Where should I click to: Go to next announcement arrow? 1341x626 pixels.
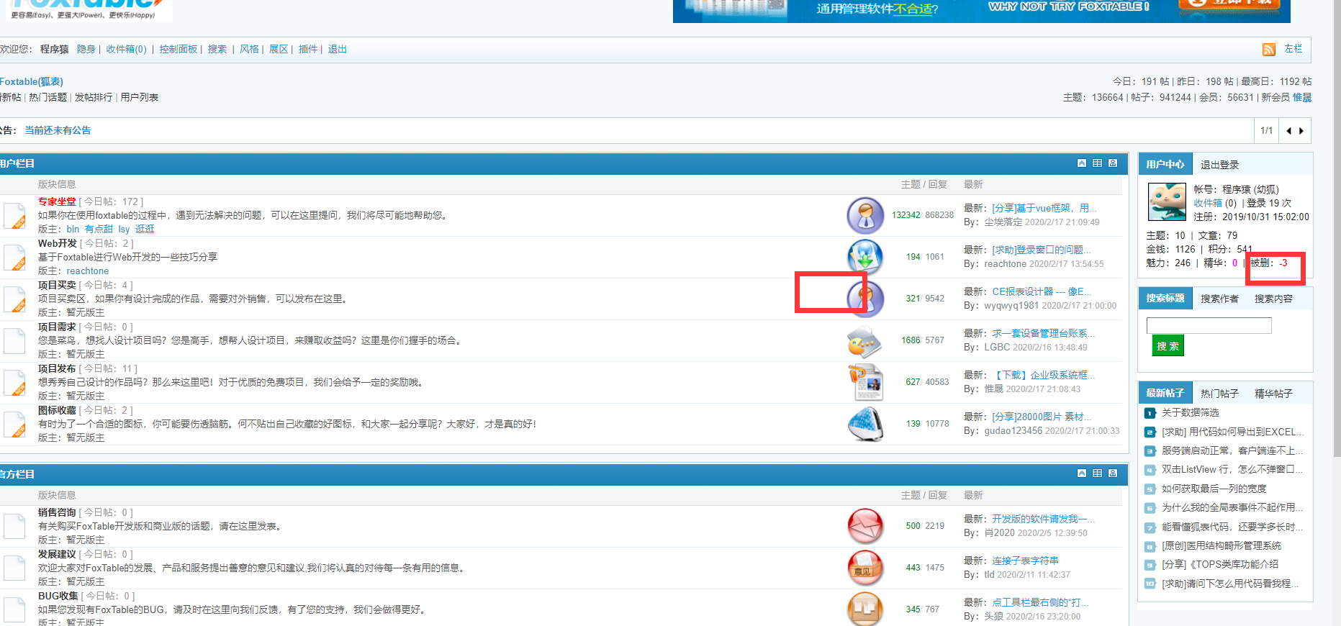coord(1301,131)
